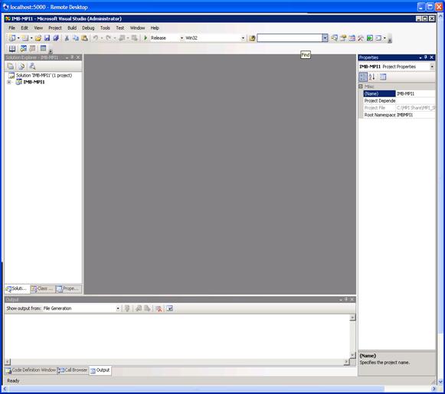Click the Find combo box text field
The height and width of the screenshot is (394, 445).
(x=290, y=38)
